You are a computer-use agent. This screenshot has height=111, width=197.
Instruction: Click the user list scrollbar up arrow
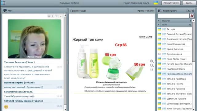pyautogui.click(x=194, y=20)
